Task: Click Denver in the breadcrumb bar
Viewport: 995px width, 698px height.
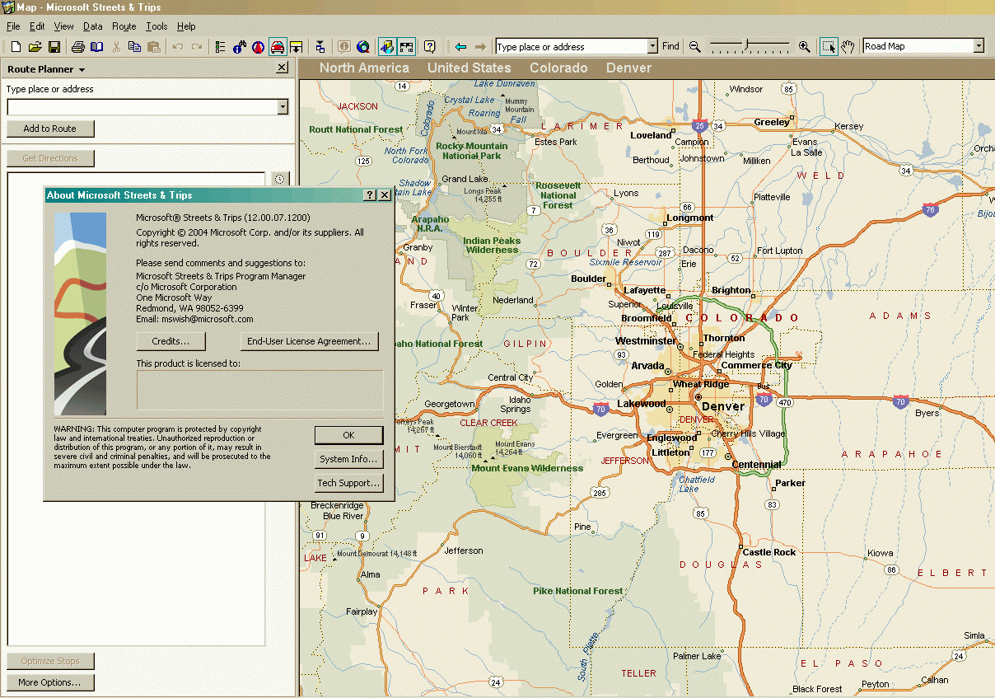Action: (628, 68)
